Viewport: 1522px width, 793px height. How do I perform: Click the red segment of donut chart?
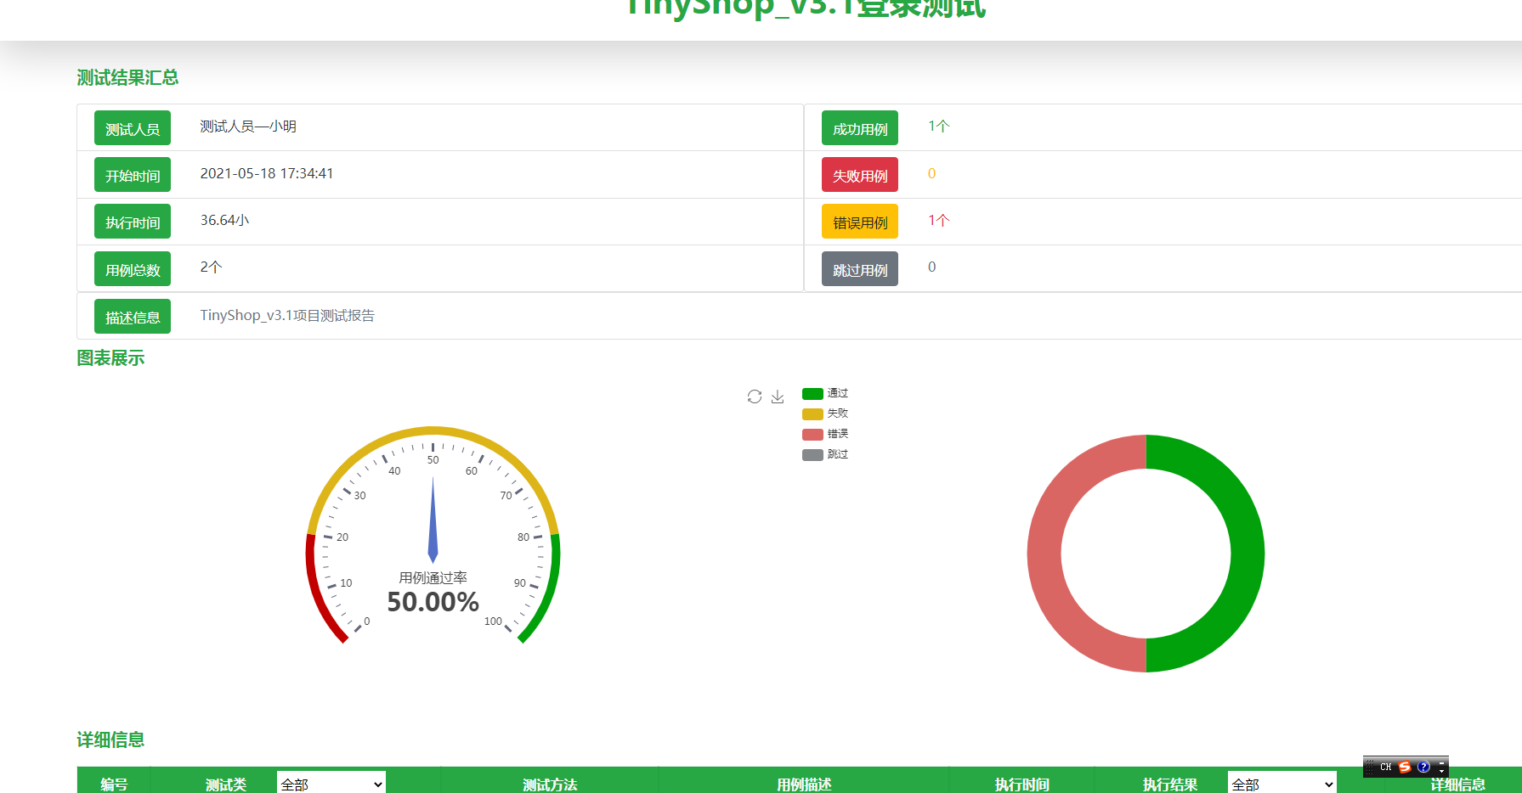click(1044, 554)
